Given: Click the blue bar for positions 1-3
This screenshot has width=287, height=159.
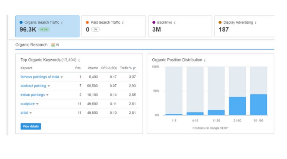Looking at the screenshot, I should (x=174, y=115).
